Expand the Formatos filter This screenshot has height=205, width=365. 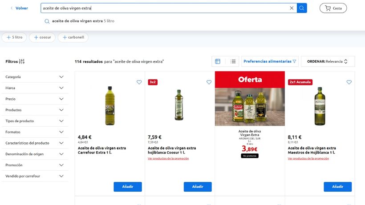(35, 132)
